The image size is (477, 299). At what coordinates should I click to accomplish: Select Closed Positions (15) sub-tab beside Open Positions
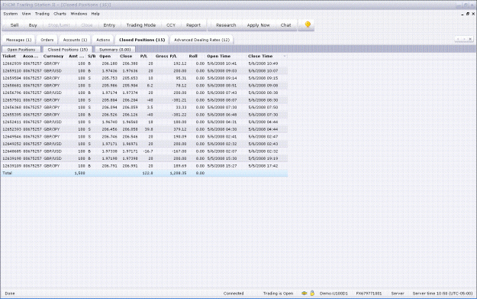[67, 50]
